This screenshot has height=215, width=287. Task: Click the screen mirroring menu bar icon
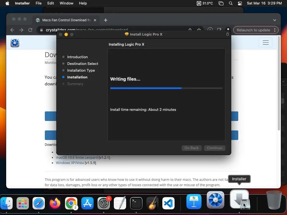pos(221,3)
